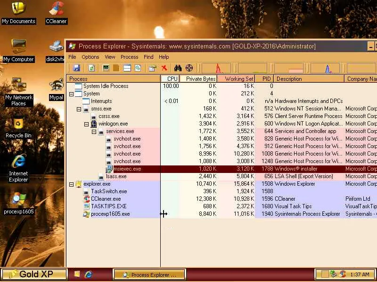Click the blue-spike mini graph in toolbar
The width and height of the screenshot is (377, 282).
[x=325, y=68]
